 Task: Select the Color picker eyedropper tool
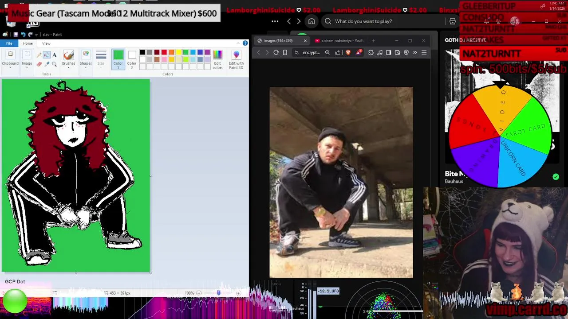click(47, 64)
